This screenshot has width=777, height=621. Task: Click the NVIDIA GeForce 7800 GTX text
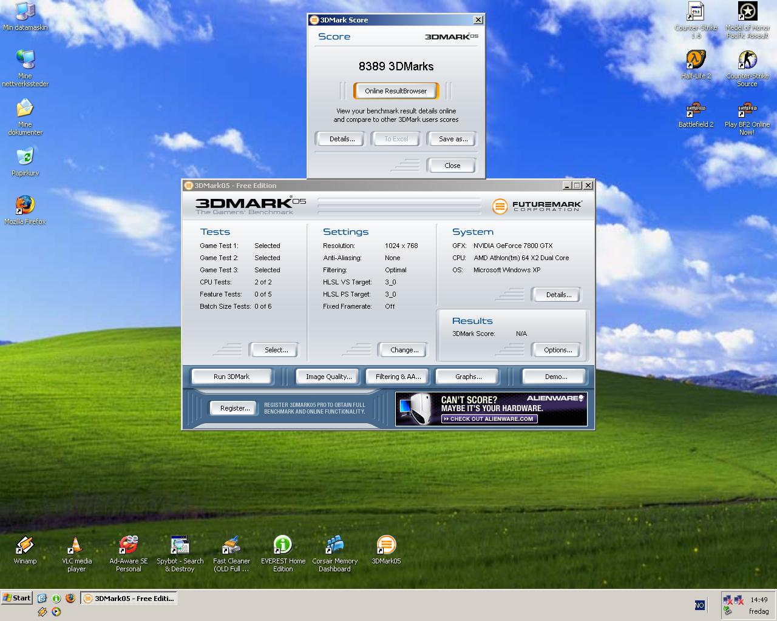pyautogui.click(x=513, y=246)
